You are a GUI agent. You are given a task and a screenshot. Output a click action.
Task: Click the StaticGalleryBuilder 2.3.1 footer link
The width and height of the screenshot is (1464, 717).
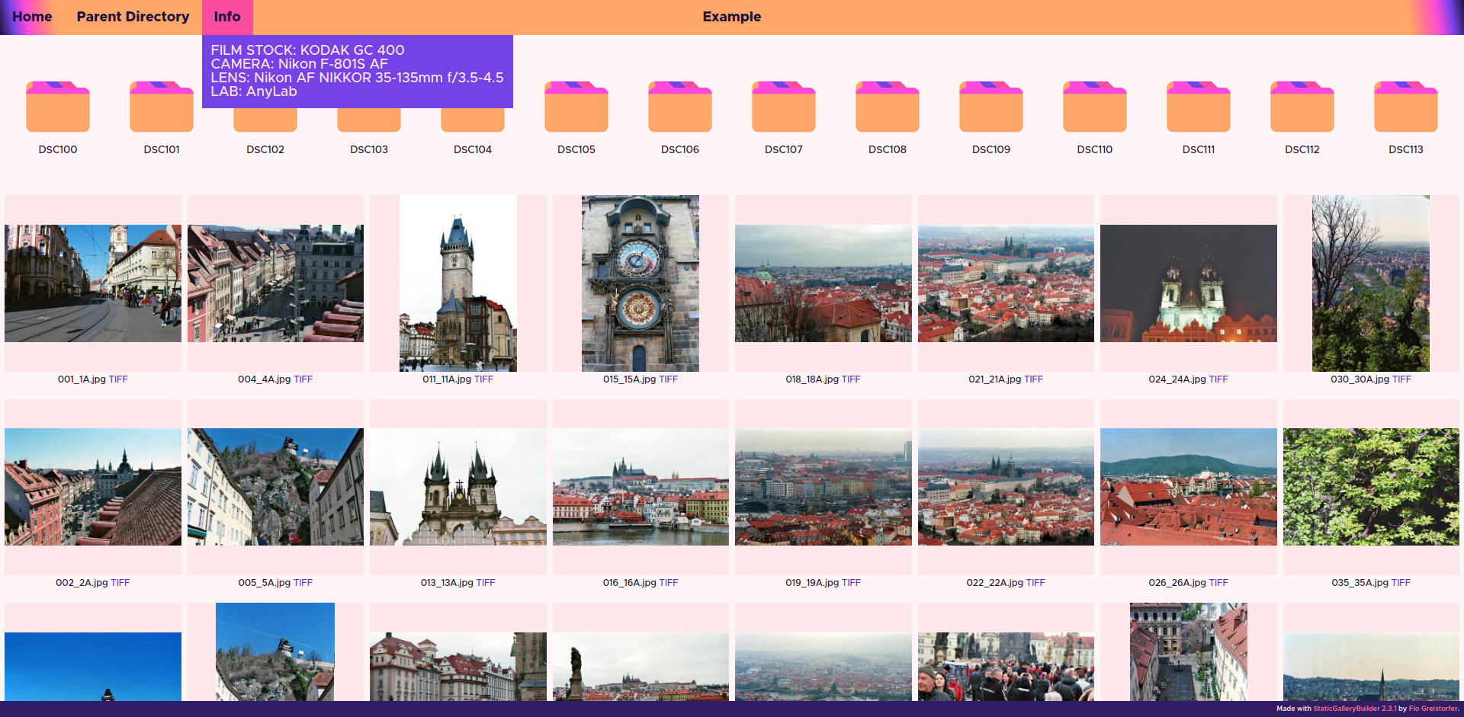coord(1354,709)
